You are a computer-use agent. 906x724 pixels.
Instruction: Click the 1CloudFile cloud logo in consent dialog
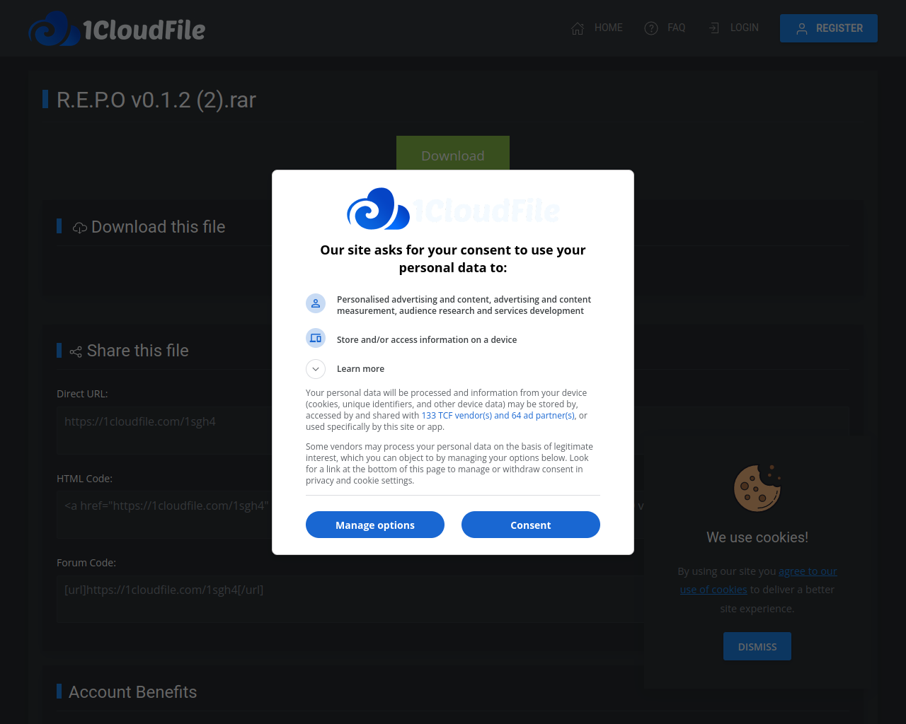(x=453, y=209)
